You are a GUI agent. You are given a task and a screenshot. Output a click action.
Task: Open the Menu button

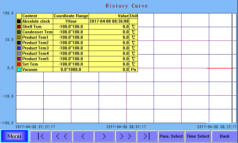pyautogui.click(x=14, y=136)
